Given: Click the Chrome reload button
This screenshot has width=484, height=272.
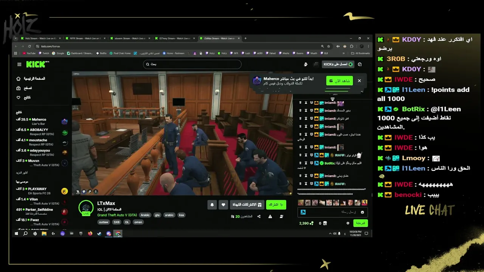Looking at the screenshot, I should click(x=29, y=46).
